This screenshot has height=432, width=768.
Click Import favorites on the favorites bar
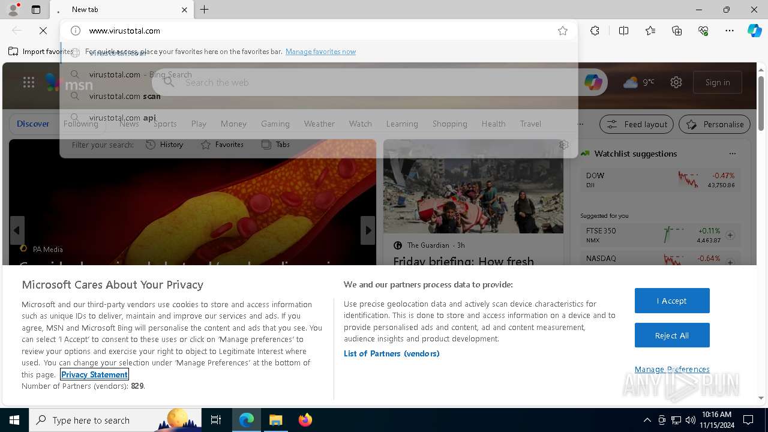click(x=41, y=52)
